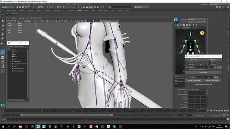Pick the Move tool in toolbox
This screenshot has height=129, width=230.
[x=3, y=34]
